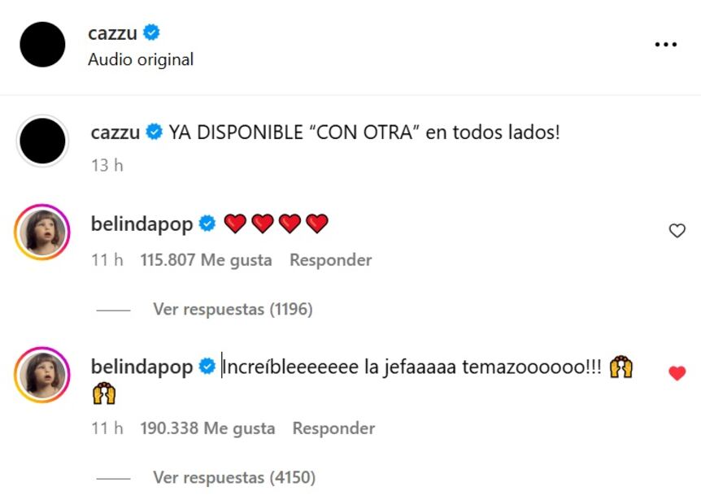Click cazzu's avatar beside the caption
701x504 pixels.
(x=41, y=141)
